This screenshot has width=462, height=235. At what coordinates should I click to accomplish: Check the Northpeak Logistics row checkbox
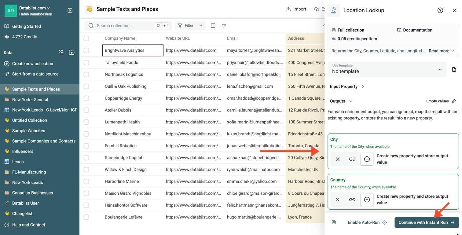86,74
